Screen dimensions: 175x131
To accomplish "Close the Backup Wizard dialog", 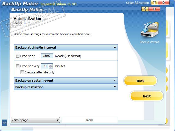I will click(154, 9).
